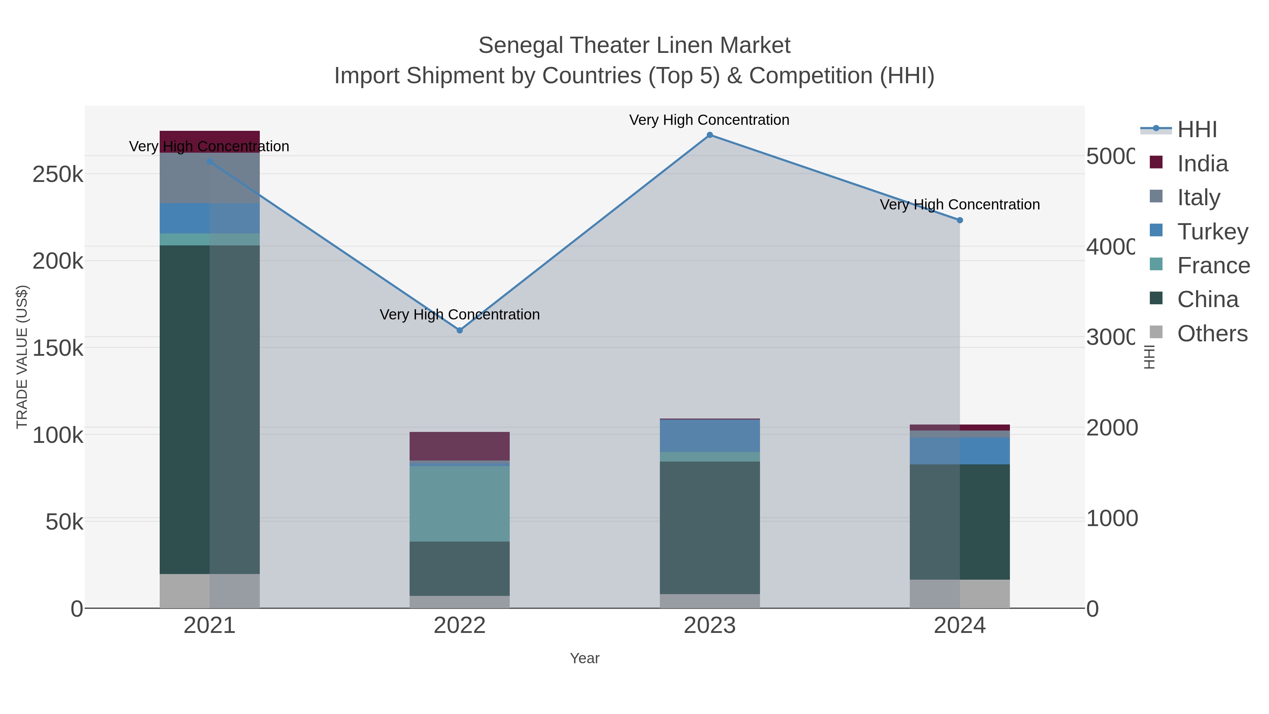Click the Senegal Theater Linen Market title
Viewport: 1269px width, 714px height.
click(634, 45)
